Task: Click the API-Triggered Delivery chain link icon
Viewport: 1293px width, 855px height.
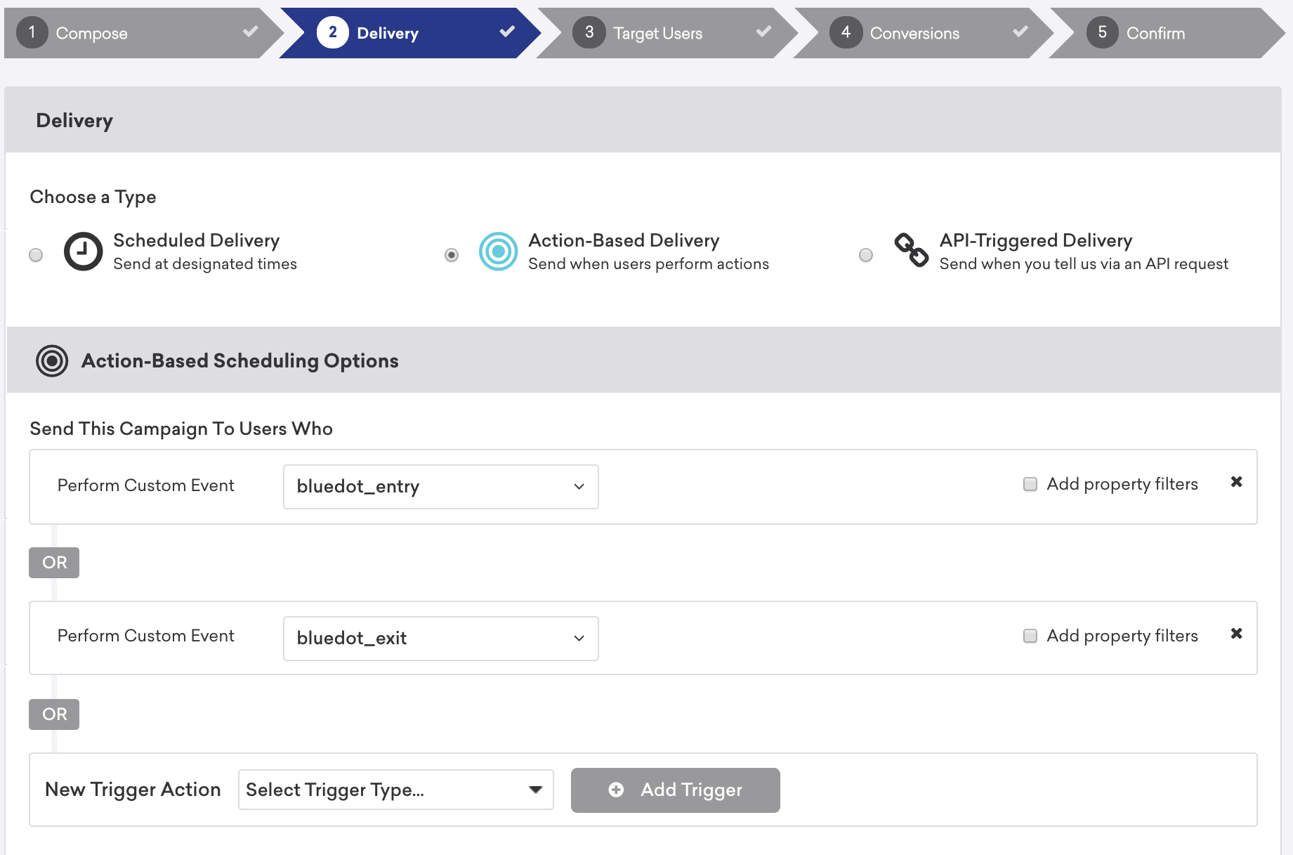Action: pyautogui.click(x=911, y=251)
